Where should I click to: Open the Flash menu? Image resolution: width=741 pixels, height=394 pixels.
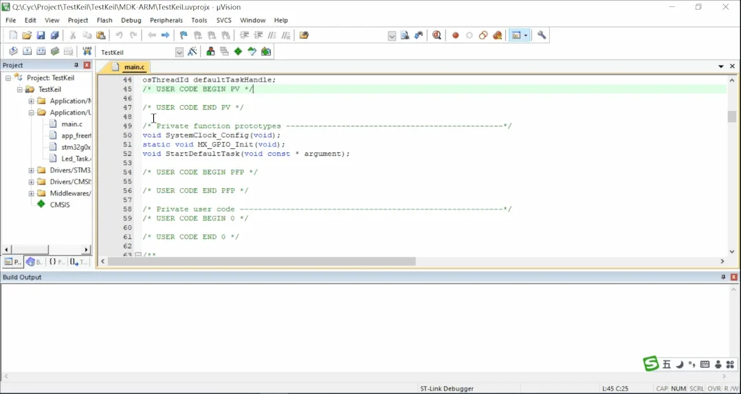[x=104, y=21]
